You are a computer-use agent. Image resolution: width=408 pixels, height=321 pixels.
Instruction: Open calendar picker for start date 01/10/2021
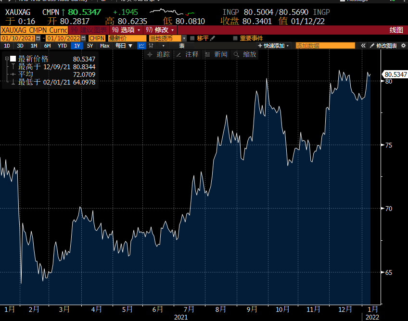point(38,38)
